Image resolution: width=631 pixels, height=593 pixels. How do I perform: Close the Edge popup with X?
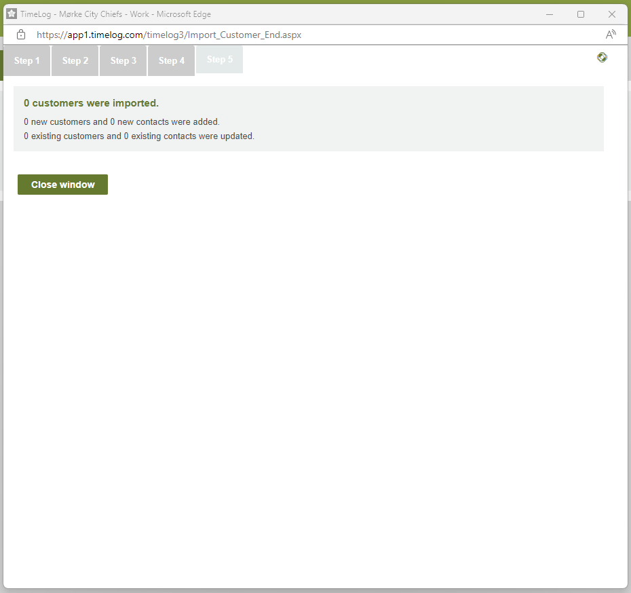(612, 14)
